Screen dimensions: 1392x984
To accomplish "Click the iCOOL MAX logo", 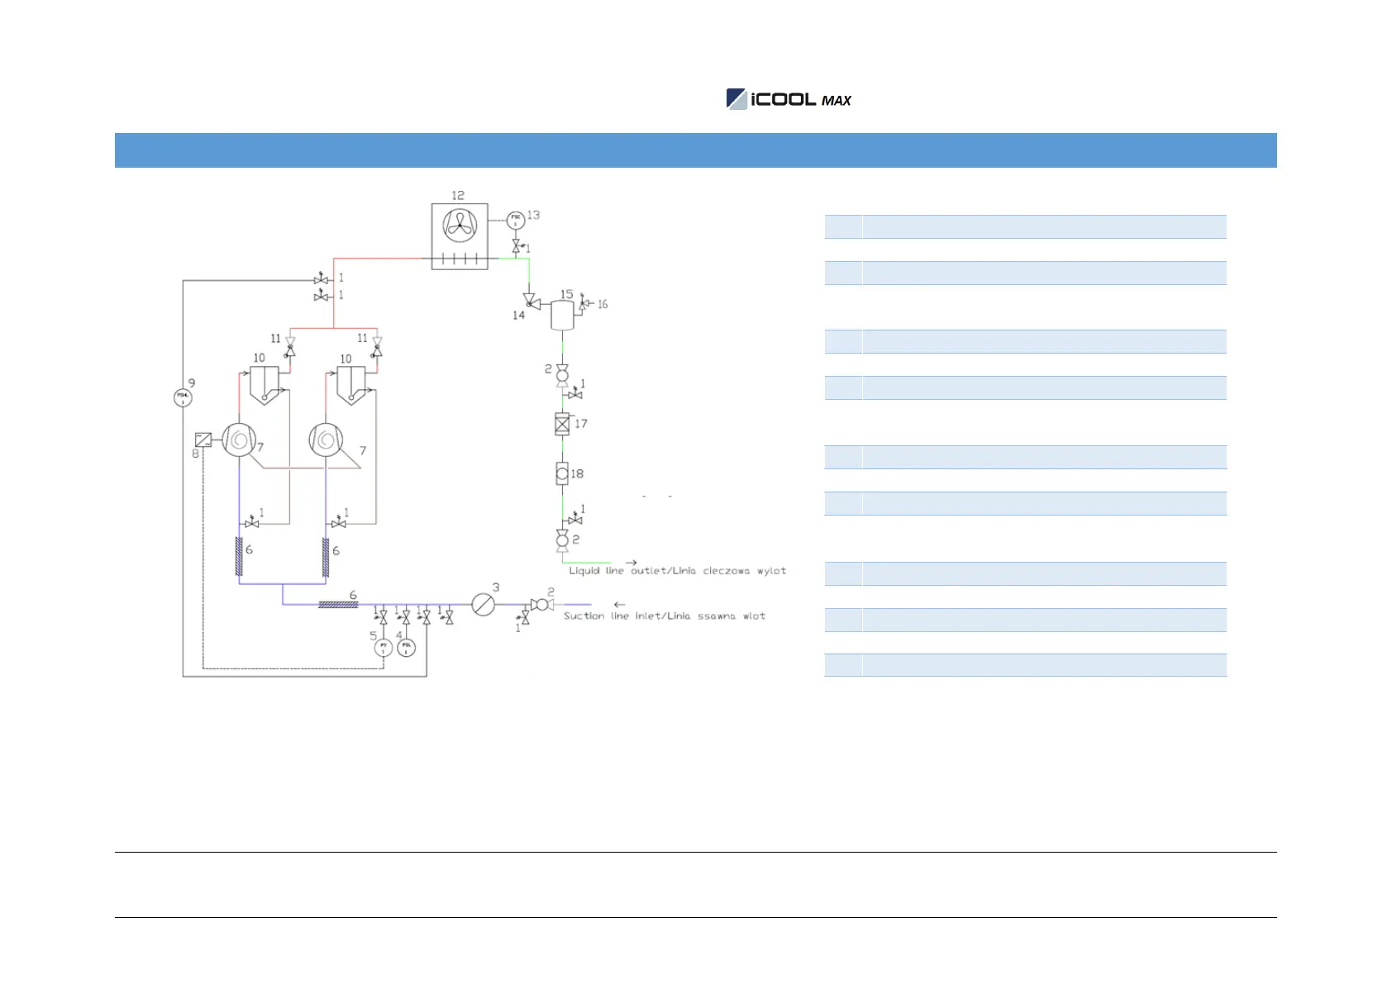I will tap(789, 99).
